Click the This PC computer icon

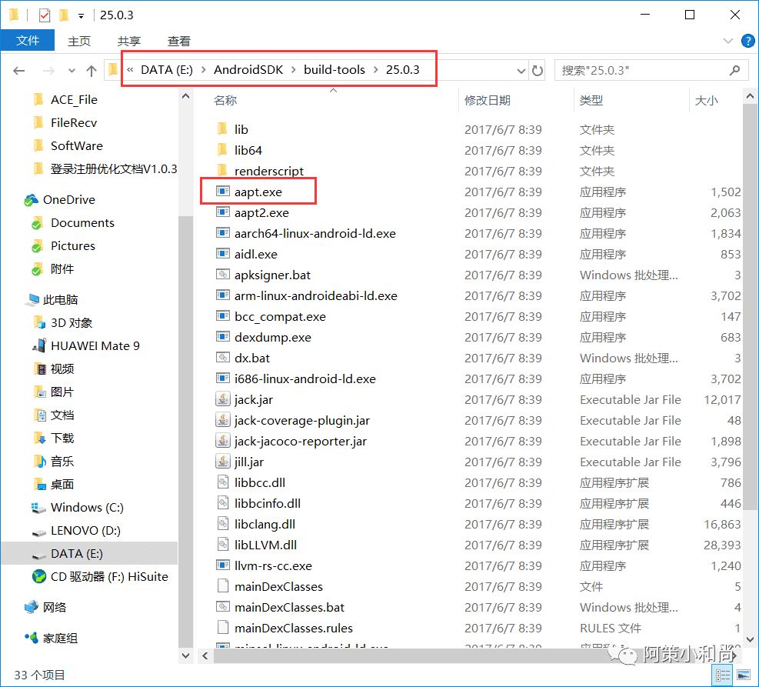click(x=32, y=300)
